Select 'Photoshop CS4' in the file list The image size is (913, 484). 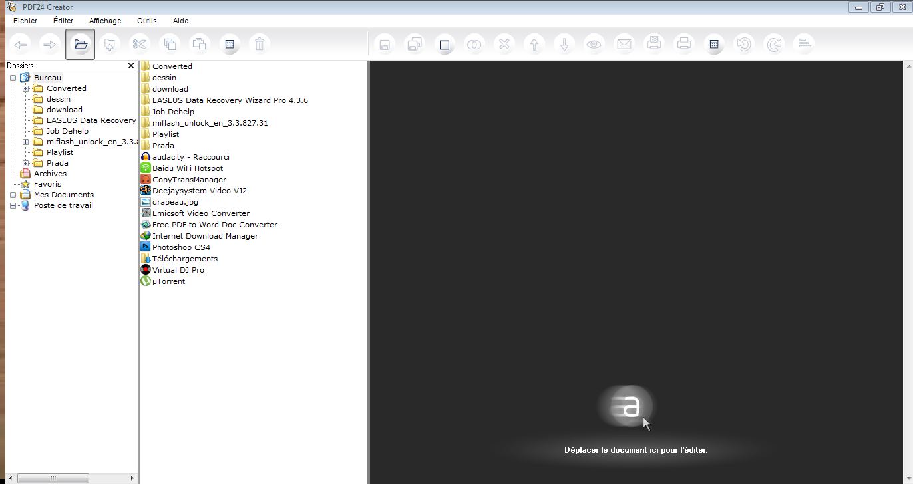point(181,247)
